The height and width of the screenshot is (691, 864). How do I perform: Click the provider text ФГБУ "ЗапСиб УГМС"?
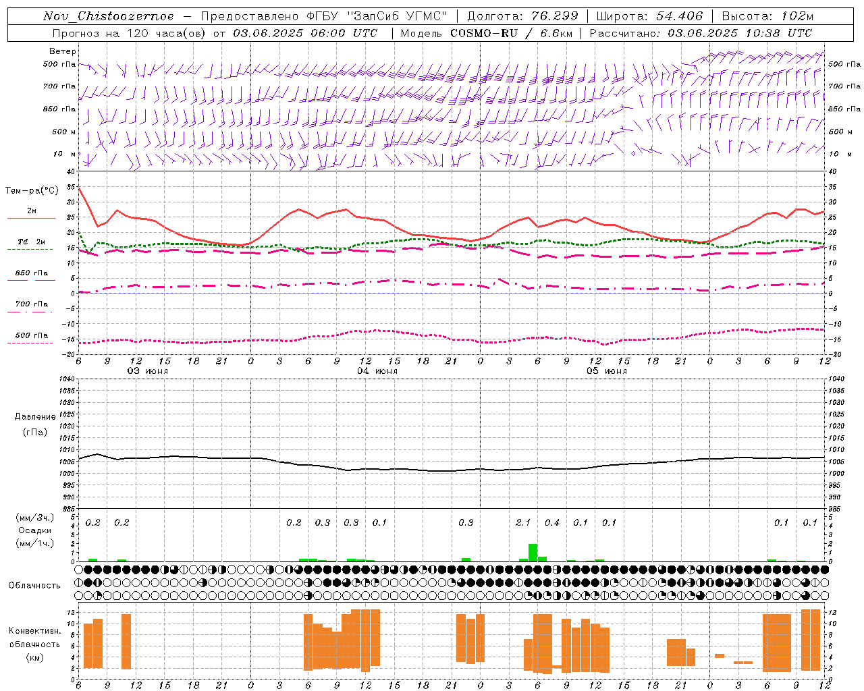click(x=378, y=16)
